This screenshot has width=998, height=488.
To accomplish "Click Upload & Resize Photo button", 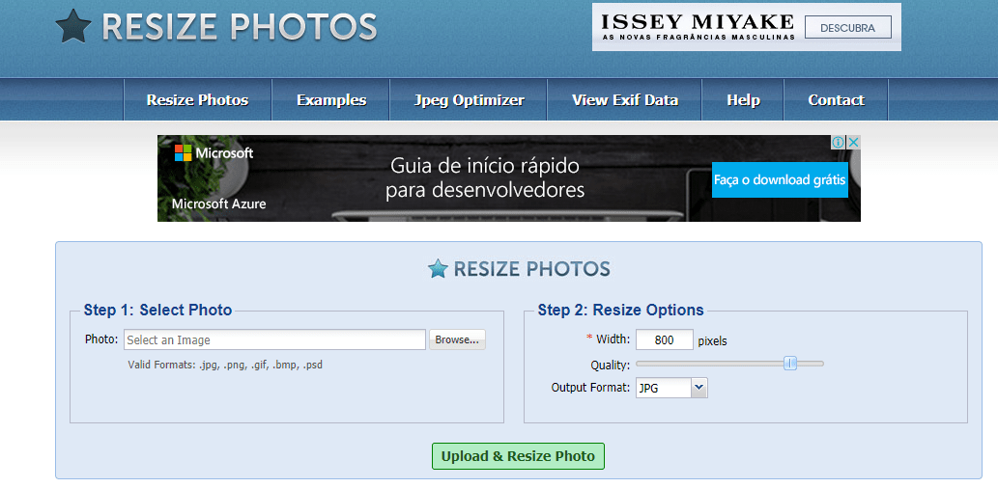I will coord(518,456).
